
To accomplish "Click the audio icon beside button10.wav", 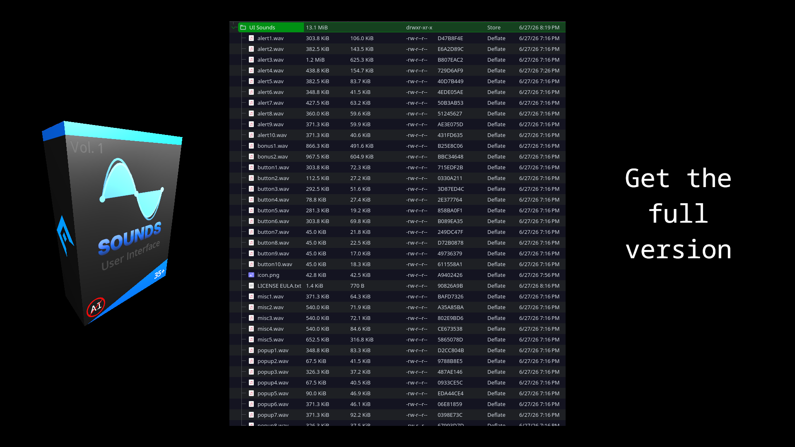I will point(251,264).
